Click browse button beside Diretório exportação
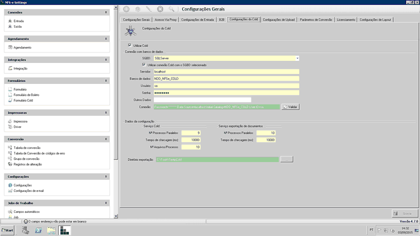This screenshot has height=236, width=420. (286, 158)
